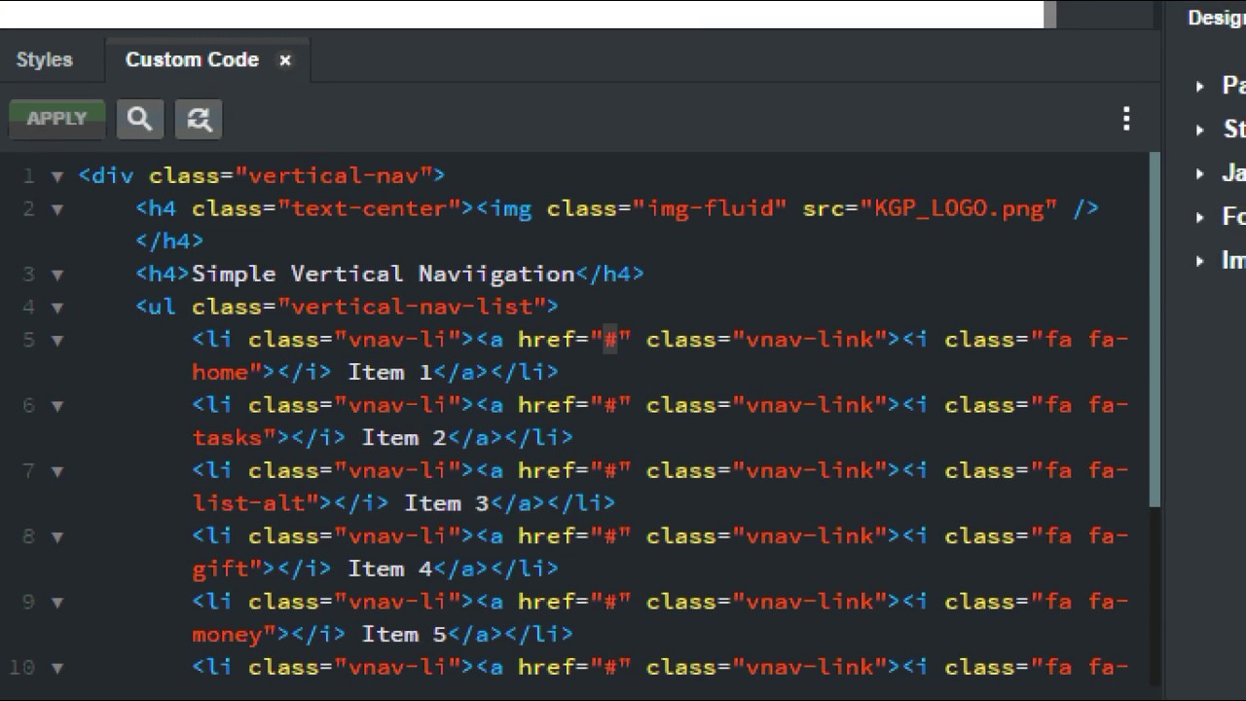
Task: Expand the Ja... item in Design panel
Action: pos(1200,173)
